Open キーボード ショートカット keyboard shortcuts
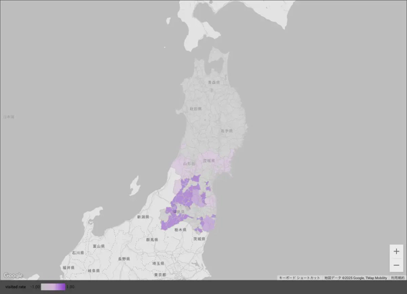Viewport: 407px width, 294px height. 299,278
